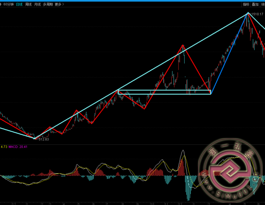265x205 pixels.
Task: Click the 512.83 low price label
Action: [x=44, y=139]
